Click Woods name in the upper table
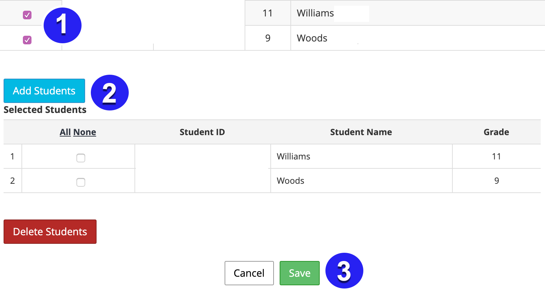This screenshot has height=291, width=545. tap(312, 38)
